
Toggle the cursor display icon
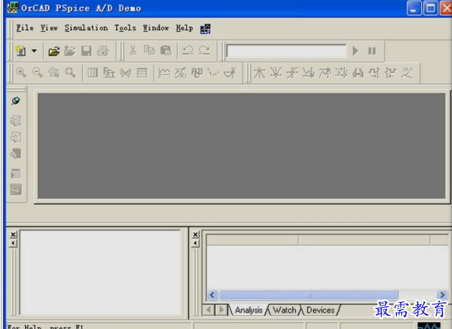point(230,73)
